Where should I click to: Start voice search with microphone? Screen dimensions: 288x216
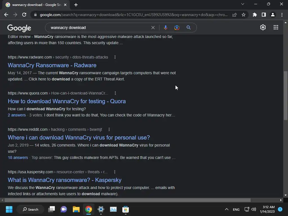coord(165,28)
